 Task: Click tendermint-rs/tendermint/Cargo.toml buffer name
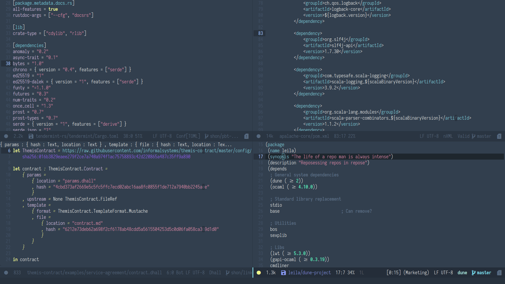click(77, 136)
